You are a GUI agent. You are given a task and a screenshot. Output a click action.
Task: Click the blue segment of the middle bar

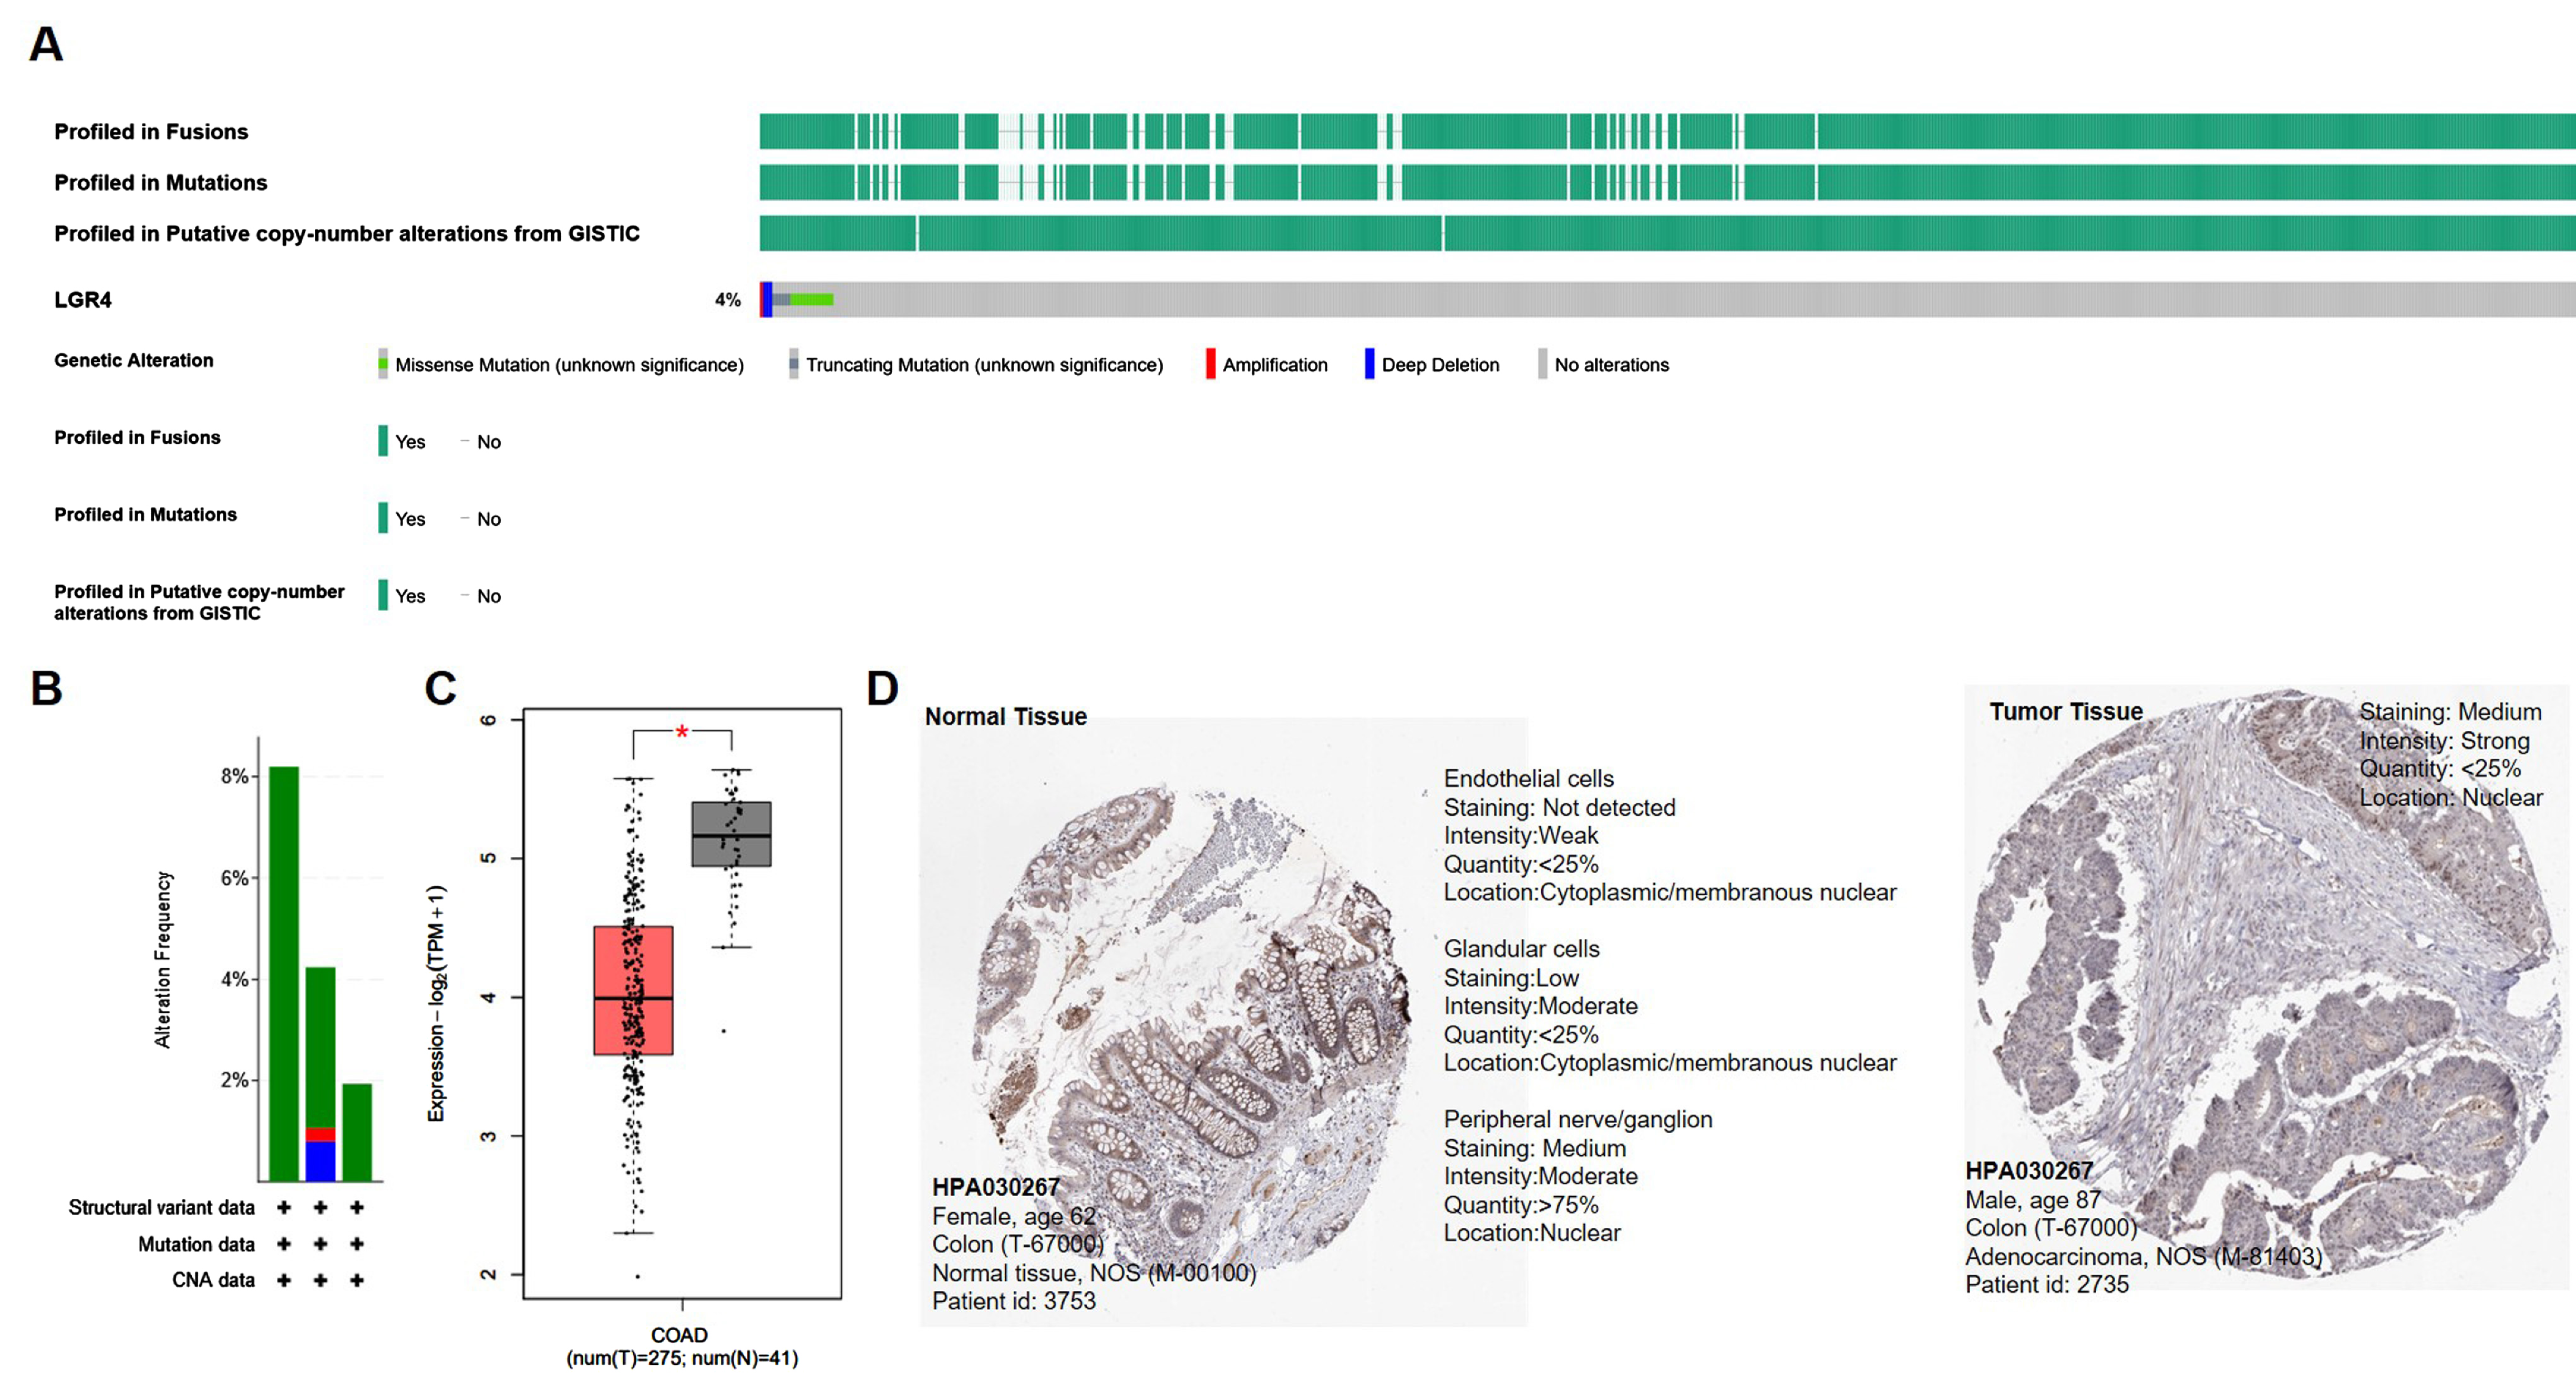click(320, 1161)
